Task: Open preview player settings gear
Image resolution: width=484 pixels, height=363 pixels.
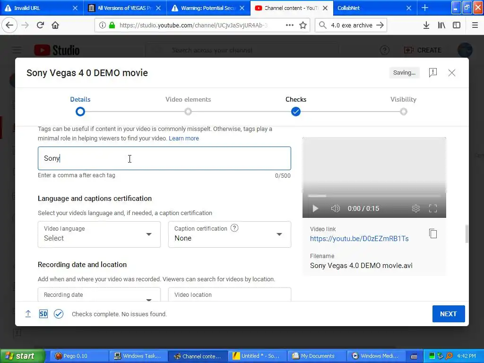Action: pos(416,208)
